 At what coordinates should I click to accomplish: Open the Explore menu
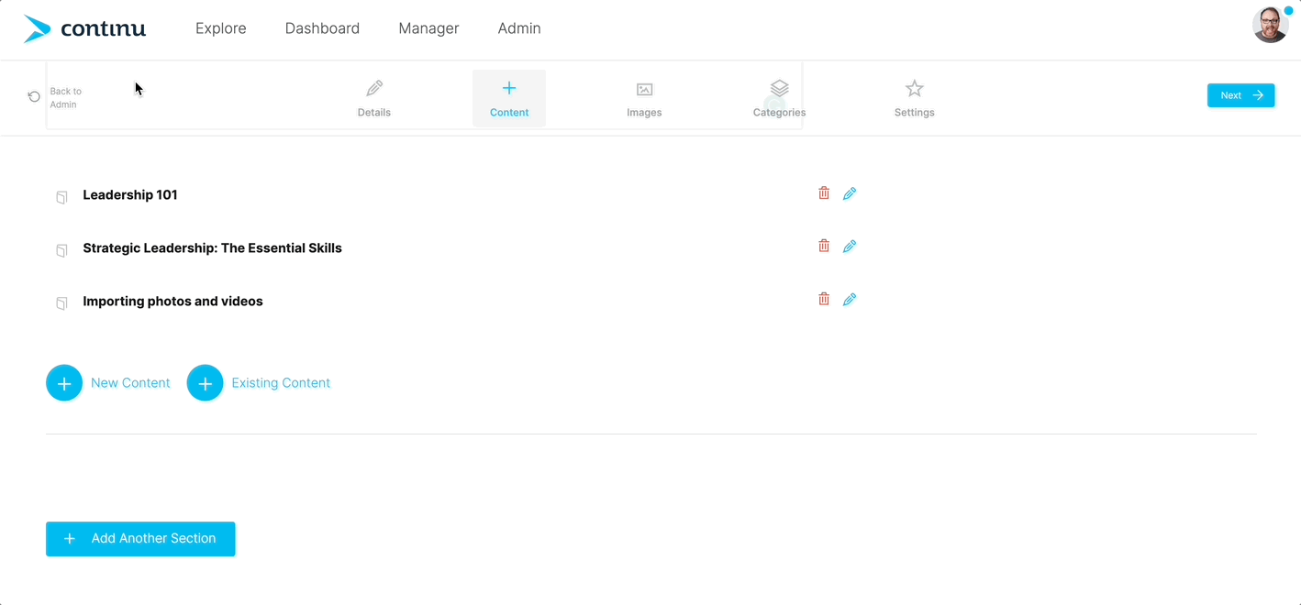pyautogui.click(x=220, y=28)
